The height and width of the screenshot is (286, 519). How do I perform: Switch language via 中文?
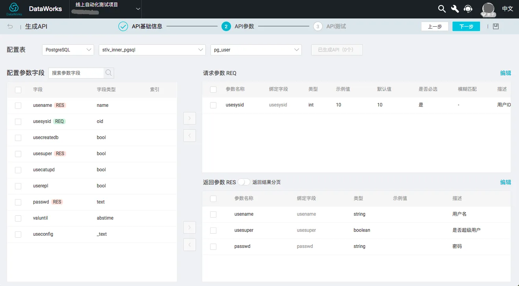click(x=508, y=9)
